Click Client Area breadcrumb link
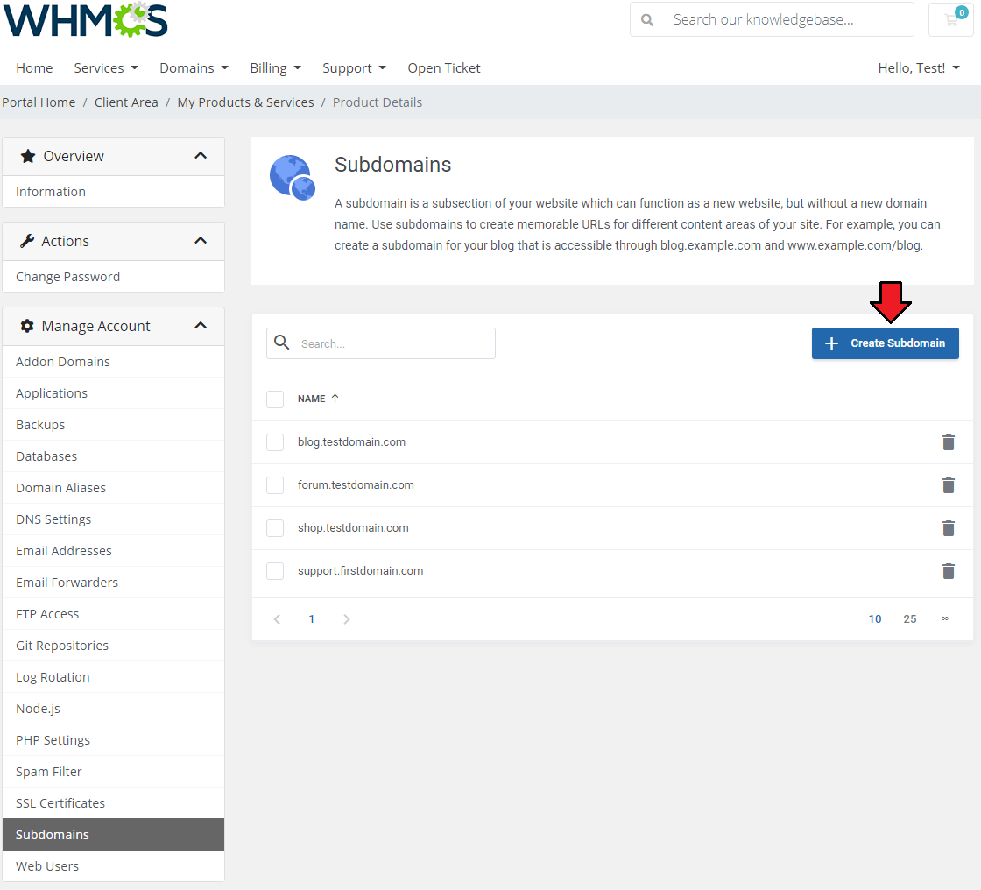Image resolution: width=981 pixels, height=890 pixels. (x=126, y=102)
